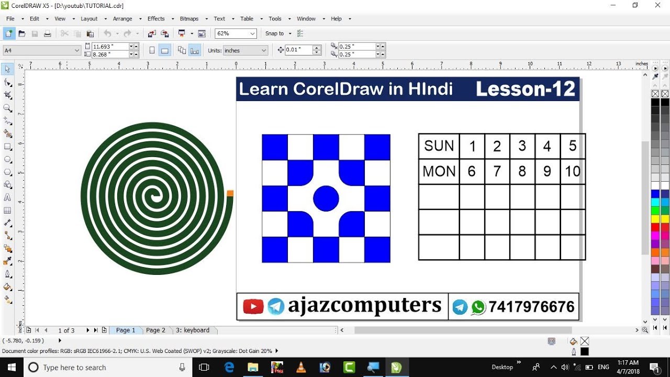
Task: Expand the document color profiles arrow
Action: (276, 351)
